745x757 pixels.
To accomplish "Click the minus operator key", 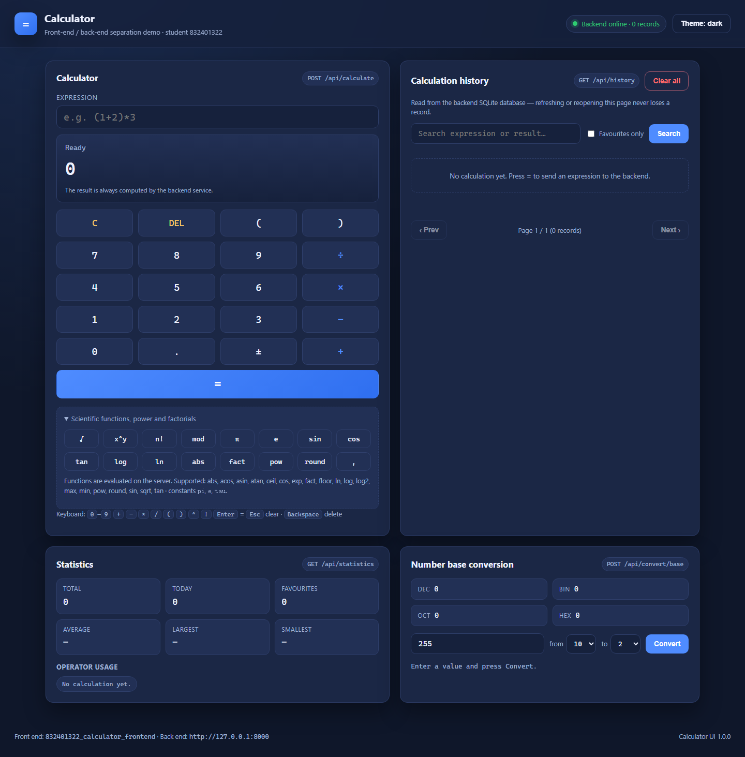I will click(340, 319).
